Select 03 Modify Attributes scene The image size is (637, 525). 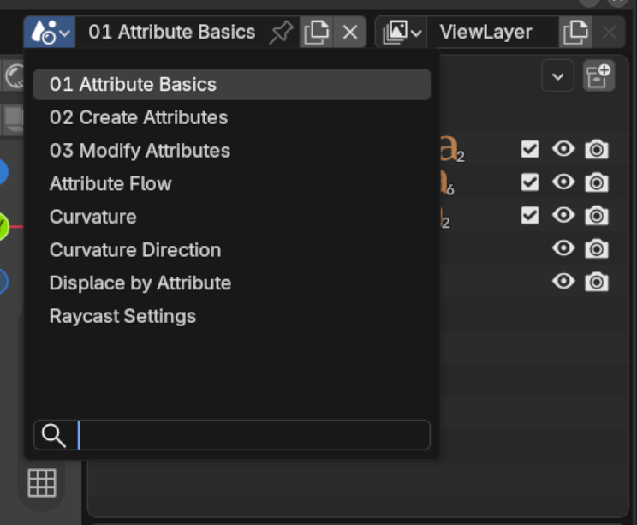click(232, 151)
